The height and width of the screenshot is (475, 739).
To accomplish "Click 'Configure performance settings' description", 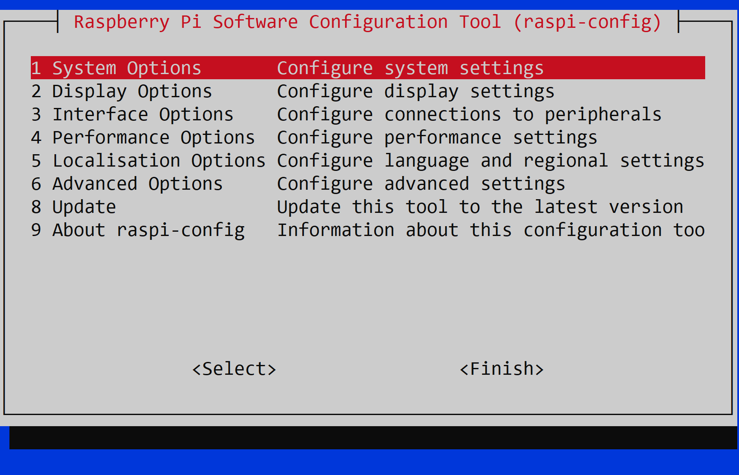I will pos(437,138).
